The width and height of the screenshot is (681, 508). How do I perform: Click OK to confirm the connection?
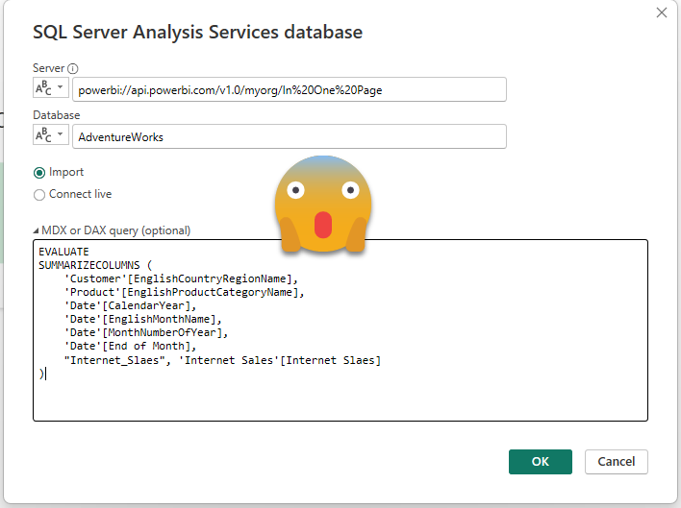(540, 462)
